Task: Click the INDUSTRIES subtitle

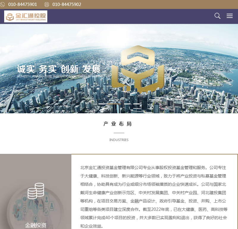Action: [x=119, y=140]
